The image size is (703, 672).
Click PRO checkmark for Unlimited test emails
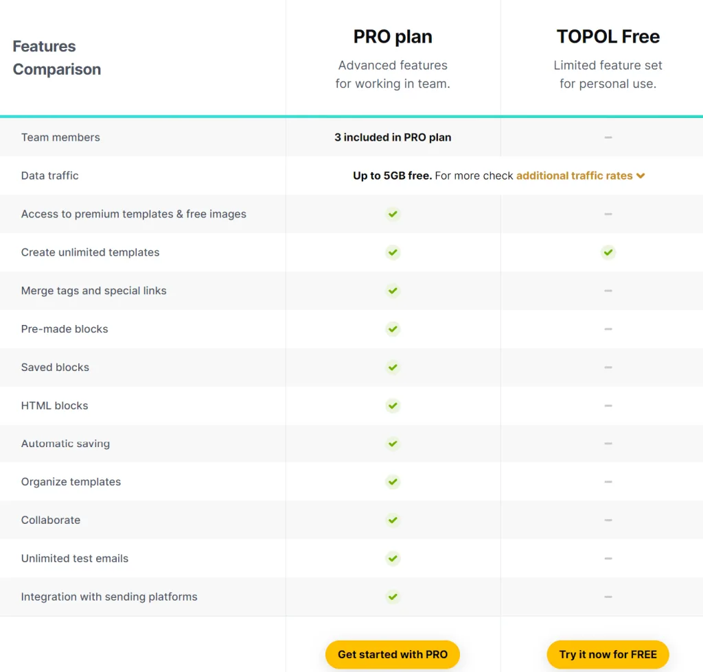393,559
